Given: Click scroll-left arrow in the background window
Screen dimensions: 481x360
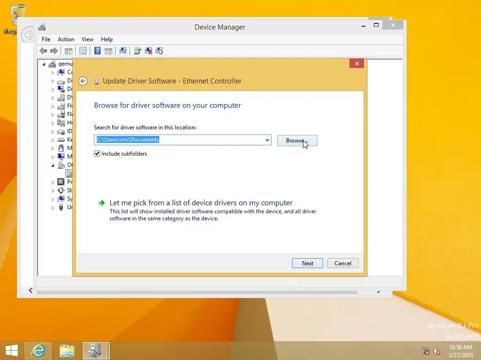Looking at the screenshot, I should tap(31, 290).
